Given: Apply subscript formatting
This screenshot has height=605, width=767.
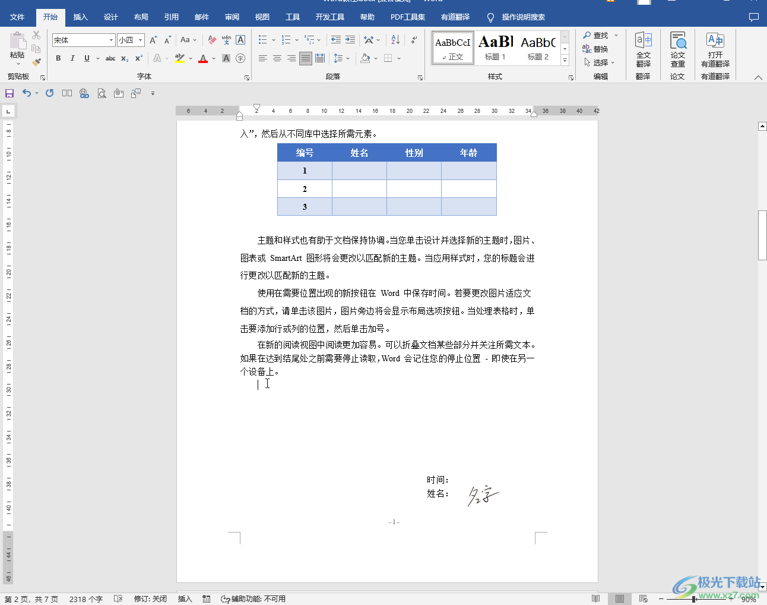Looking at the screenshot, I should coord(125,58).
